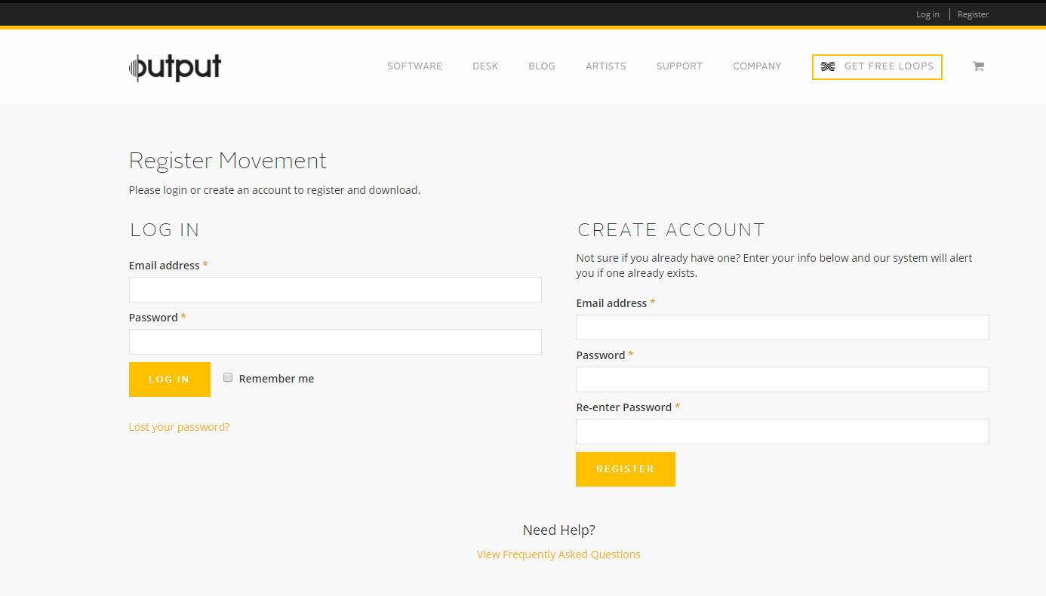1046x596 pixels.
Task: Open the Software menu
Action: [x=415, y=66]
